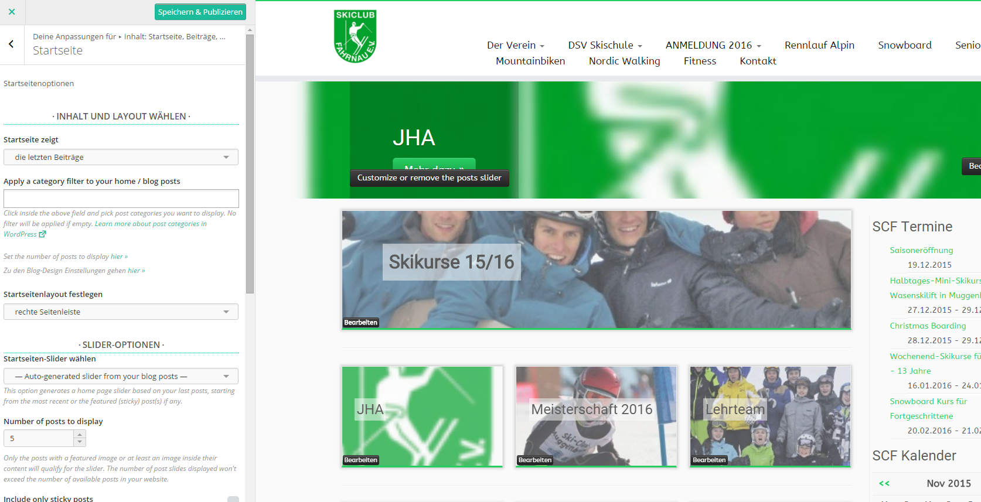
Task: Click the Speichern & Publizieren button
Action: (x=200, y=12)
